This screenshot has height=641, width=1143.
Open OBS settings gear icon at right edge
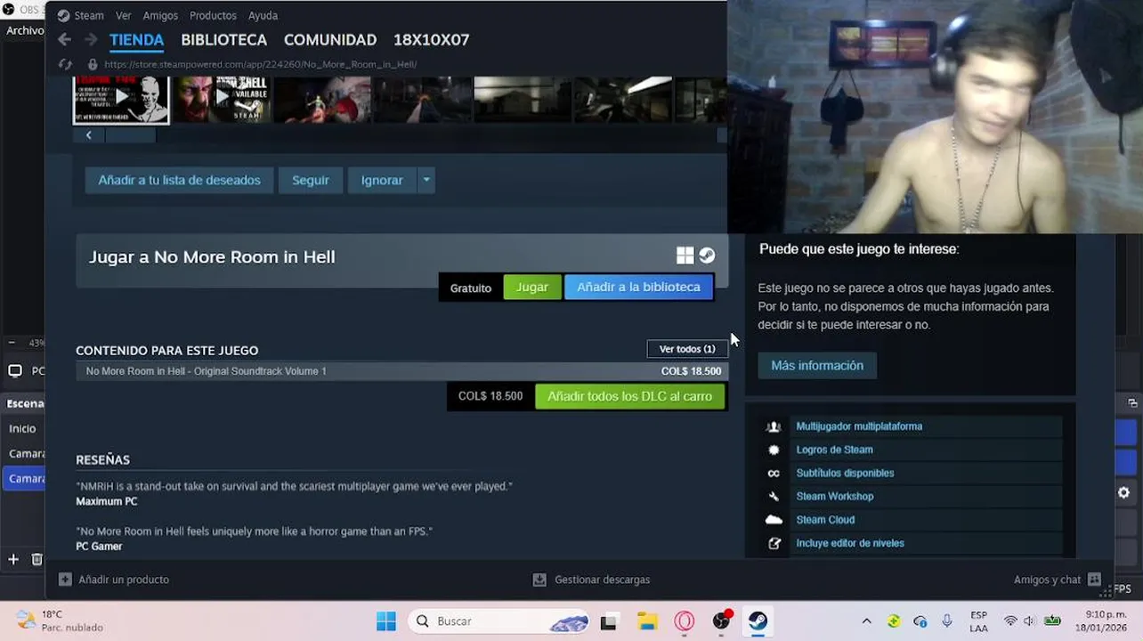(x=1123, y=492)
